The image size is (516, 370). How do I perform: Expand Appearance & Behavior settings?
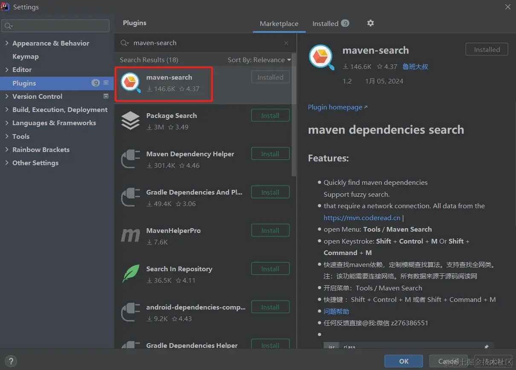pos(7,43)
